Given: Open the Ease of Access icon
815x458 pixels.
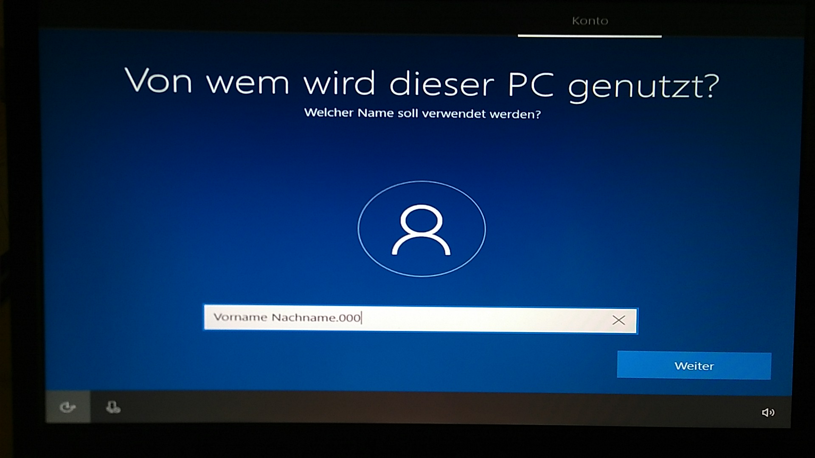Looking at the screenshot, I should [x=67, y=408].
